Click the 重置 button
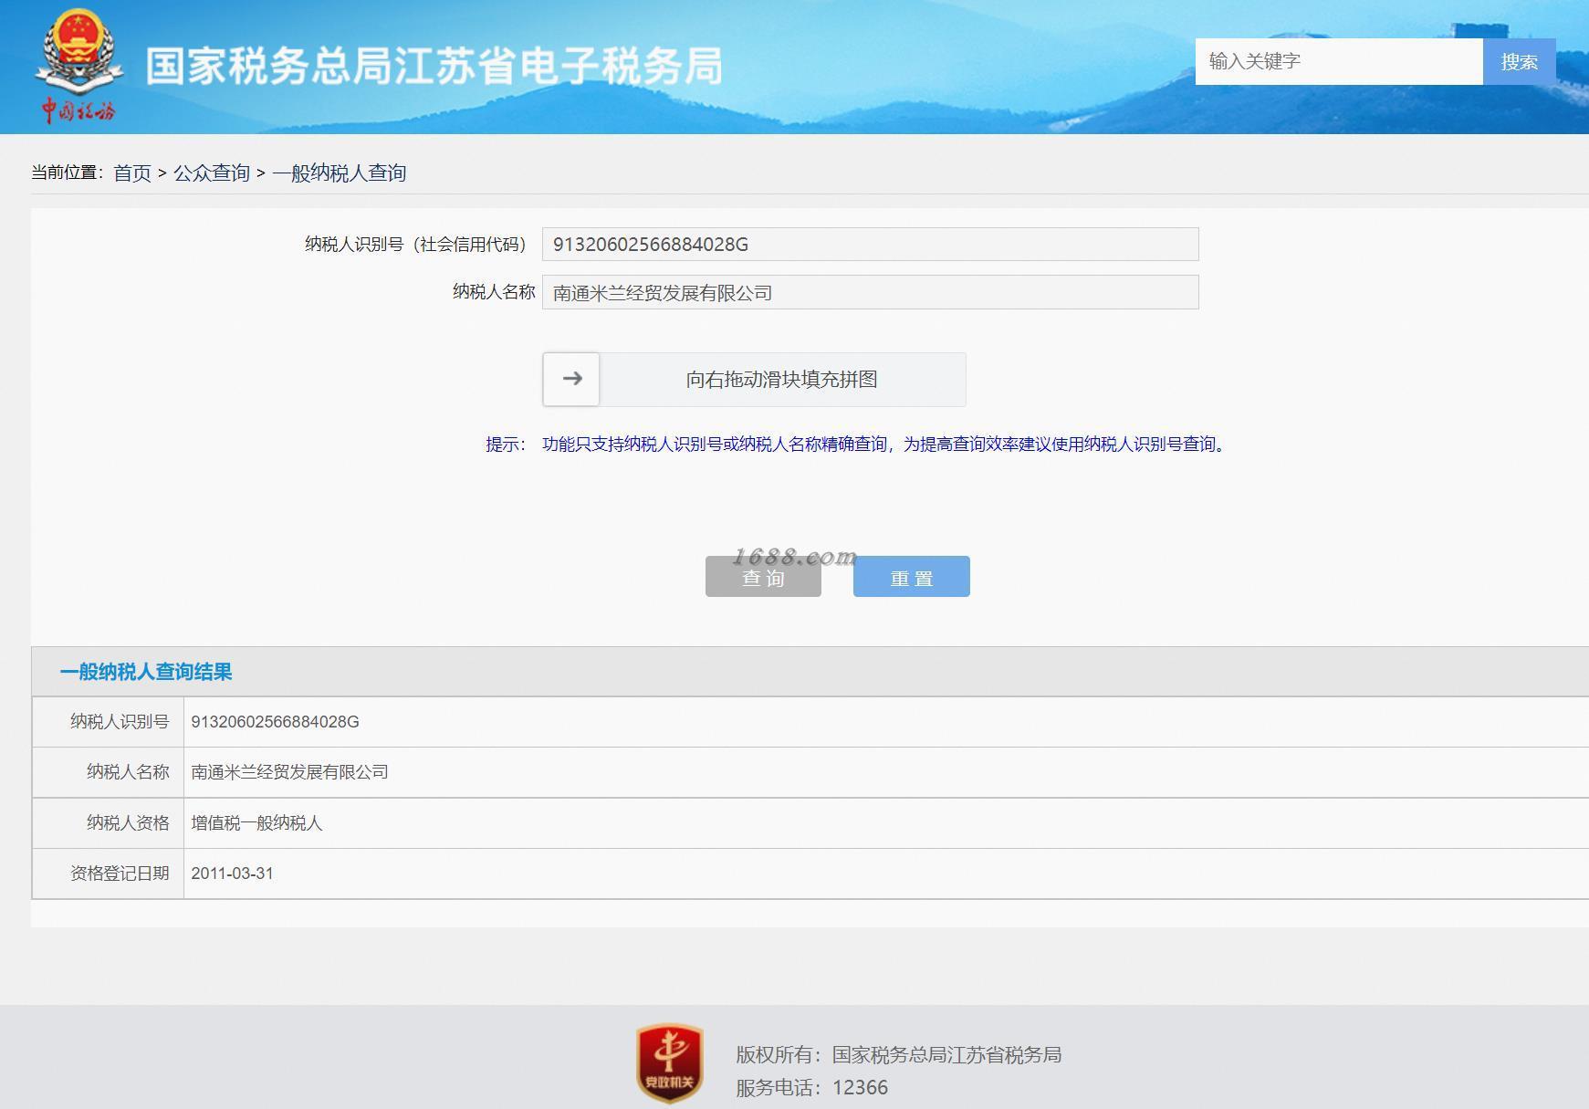This screenshot has height=1109, width=1589. 911,577
